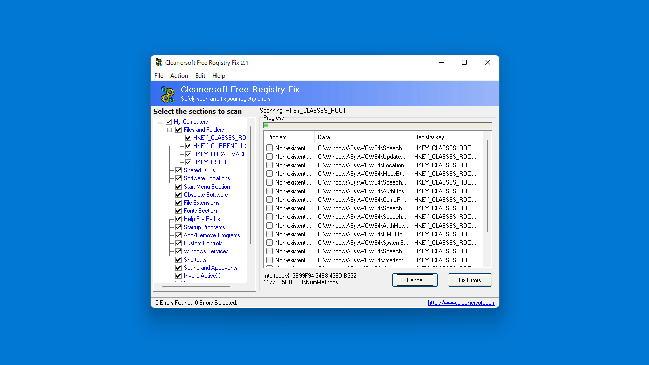This screenshot has width=649, height=365.
Task: Open the Action menu
Action: click(179, 76)
